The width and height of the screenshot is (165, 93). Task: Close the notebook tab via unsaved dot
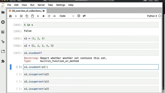pyautogui.click(x=44, y=11)
